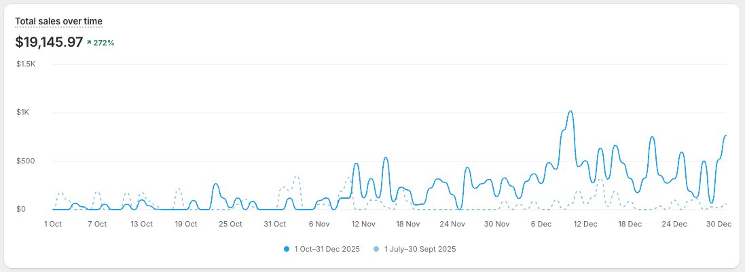This screenshot has width=745, height=272.
Task: Click the 24 Nov x-axis label
Action: (452, 223)
